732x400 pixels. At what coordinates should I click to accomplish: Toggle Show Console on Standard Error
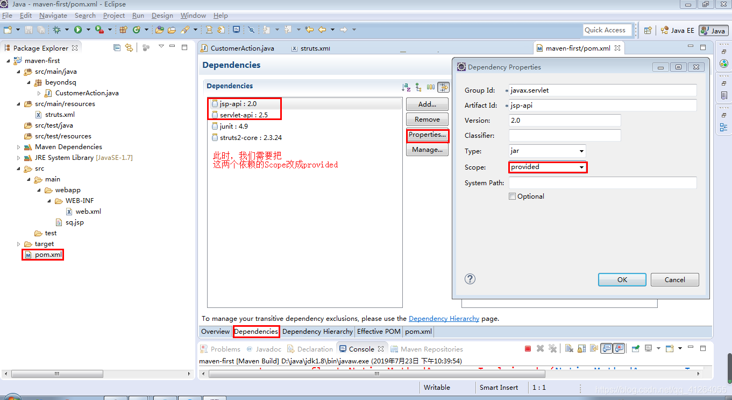(x=619, y=348)
